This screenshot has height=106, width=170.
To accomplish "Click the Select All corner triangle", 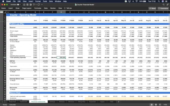I will click(2, 12).
